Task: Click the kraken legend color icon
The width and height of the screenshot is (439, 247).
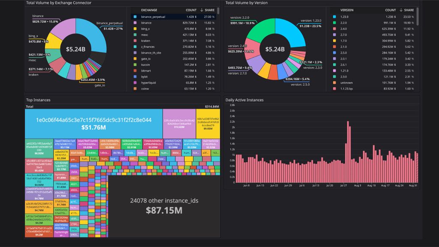Action: 134,41
